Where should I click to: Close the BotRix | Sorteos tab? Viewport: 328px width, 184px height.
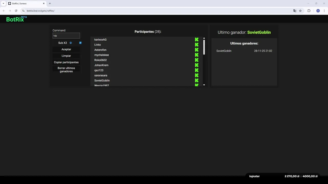click(x=44, y=4)
